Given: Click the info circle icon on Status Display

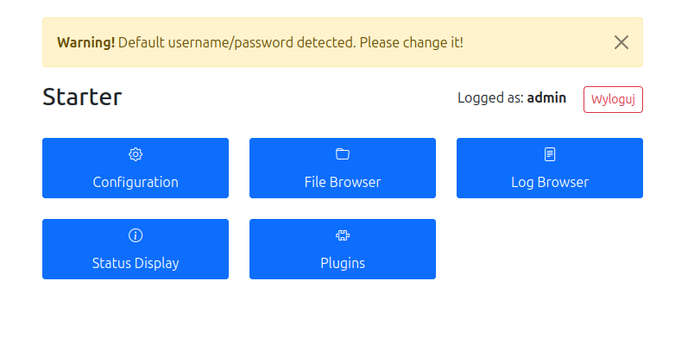Looking at the screenshot, I should point(136,235).
